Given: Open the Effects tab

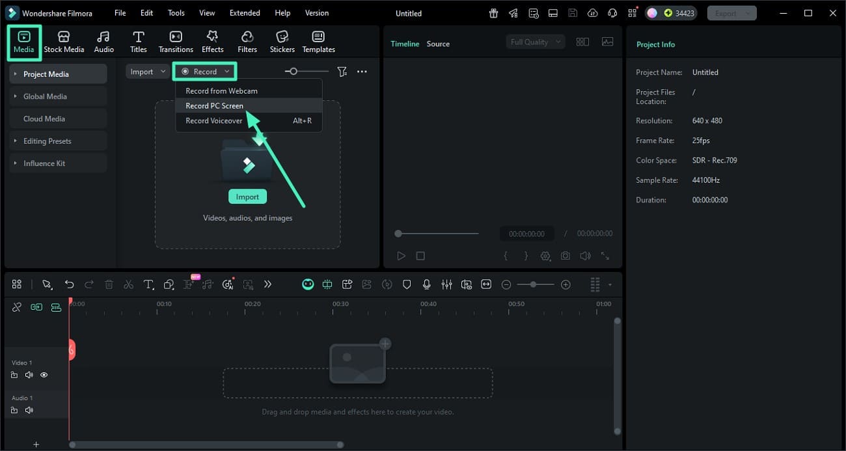Looking at the screenshot, I should coord(212,42).
